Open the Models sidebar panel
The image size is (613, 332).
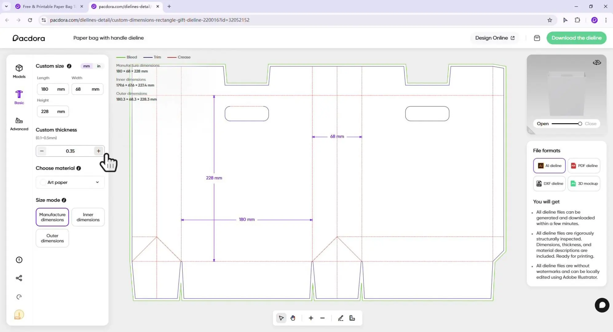click(x=19, y=71)
